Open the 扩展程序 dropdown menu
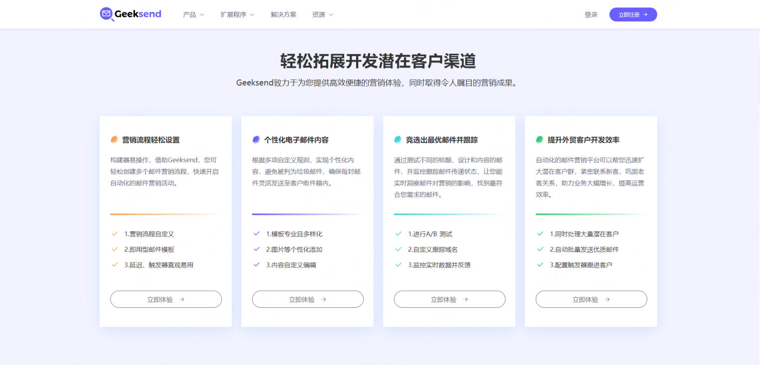The width and height of the screenshot is (760, 365). pyautogui.click(x=237, y=14)
